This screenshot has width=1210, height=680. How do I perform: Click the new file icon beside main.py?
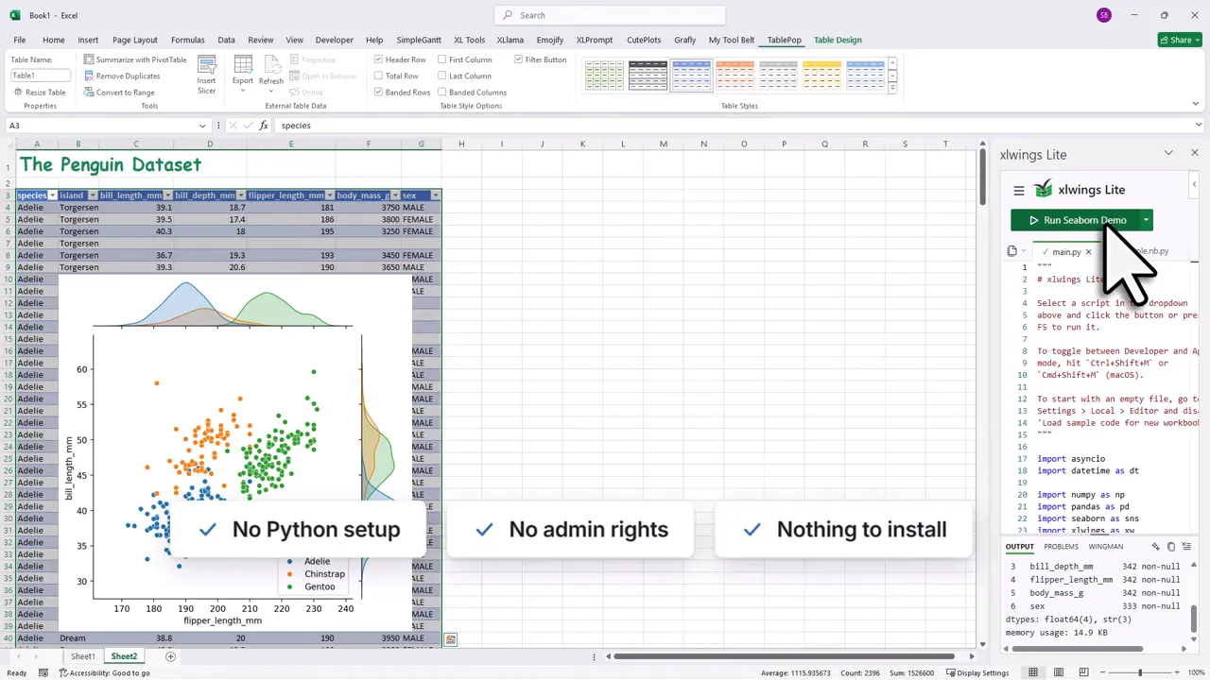coord(1012,251)
